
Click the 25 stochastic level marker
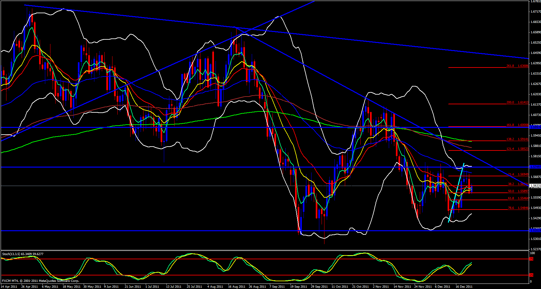coord(532,275)
